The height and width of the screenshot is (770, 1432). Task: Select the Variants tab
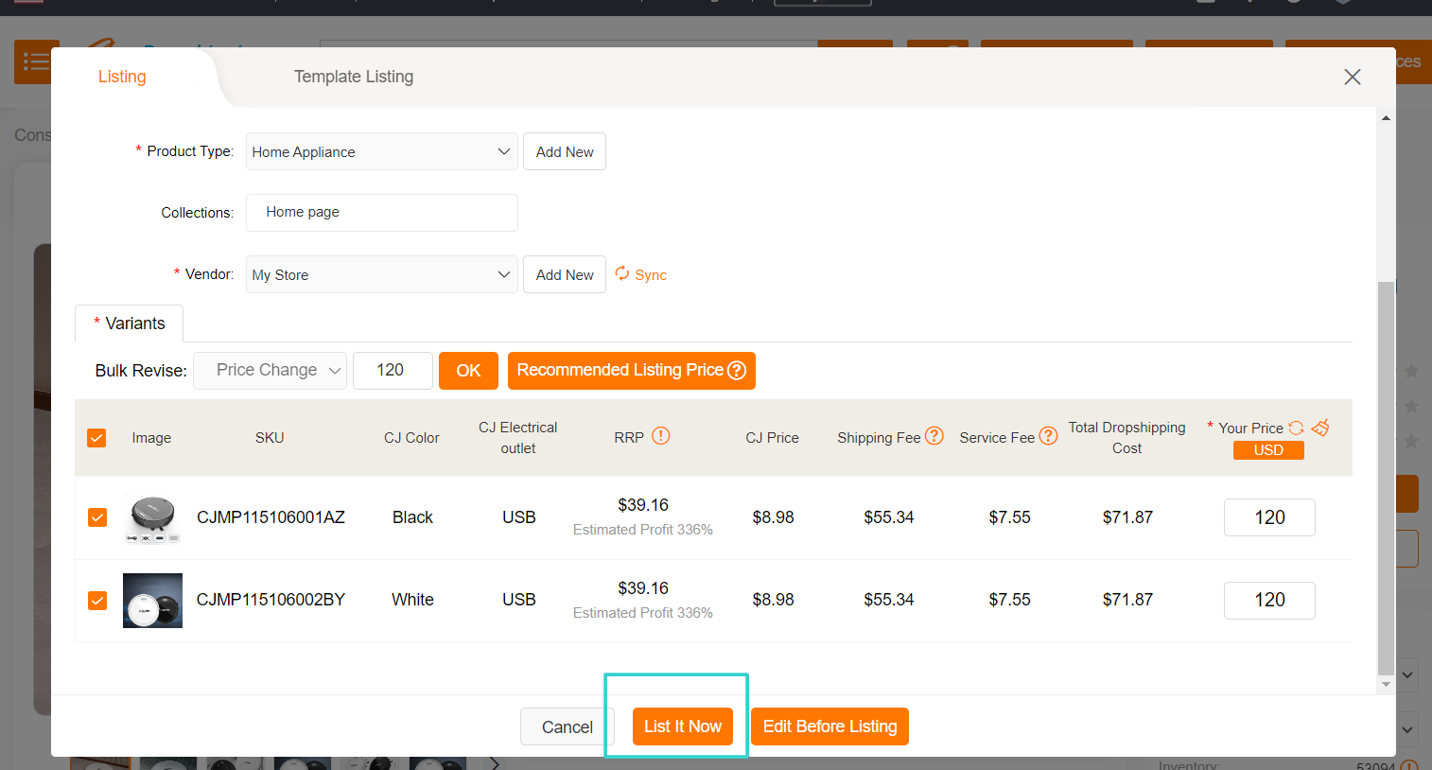(x=130, y=324)
